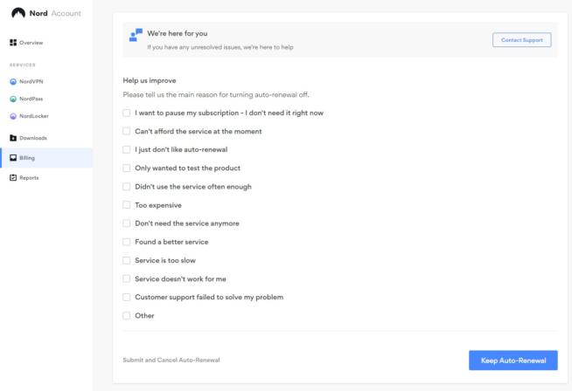Image resolution: width=572 pixels, height=391 pixels.
Task: Click the Nord mountain logo icon
Action: tap(18, 13)
